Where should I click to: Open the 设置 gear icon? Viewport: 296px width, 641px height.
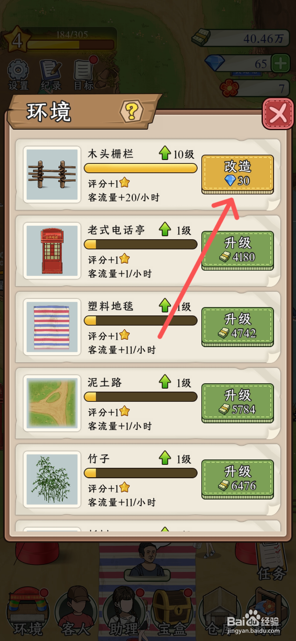click(18, 75)
